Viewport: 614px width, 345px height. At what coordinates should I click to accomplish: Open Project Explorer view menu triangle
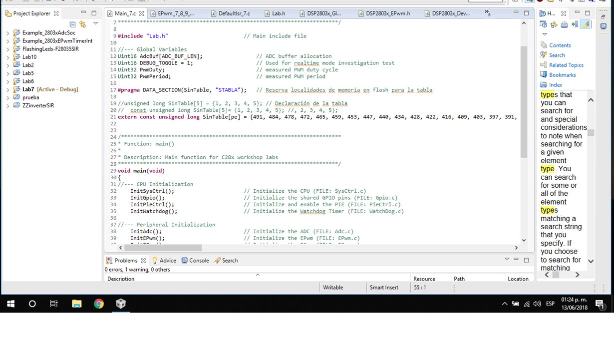point(95,23)
